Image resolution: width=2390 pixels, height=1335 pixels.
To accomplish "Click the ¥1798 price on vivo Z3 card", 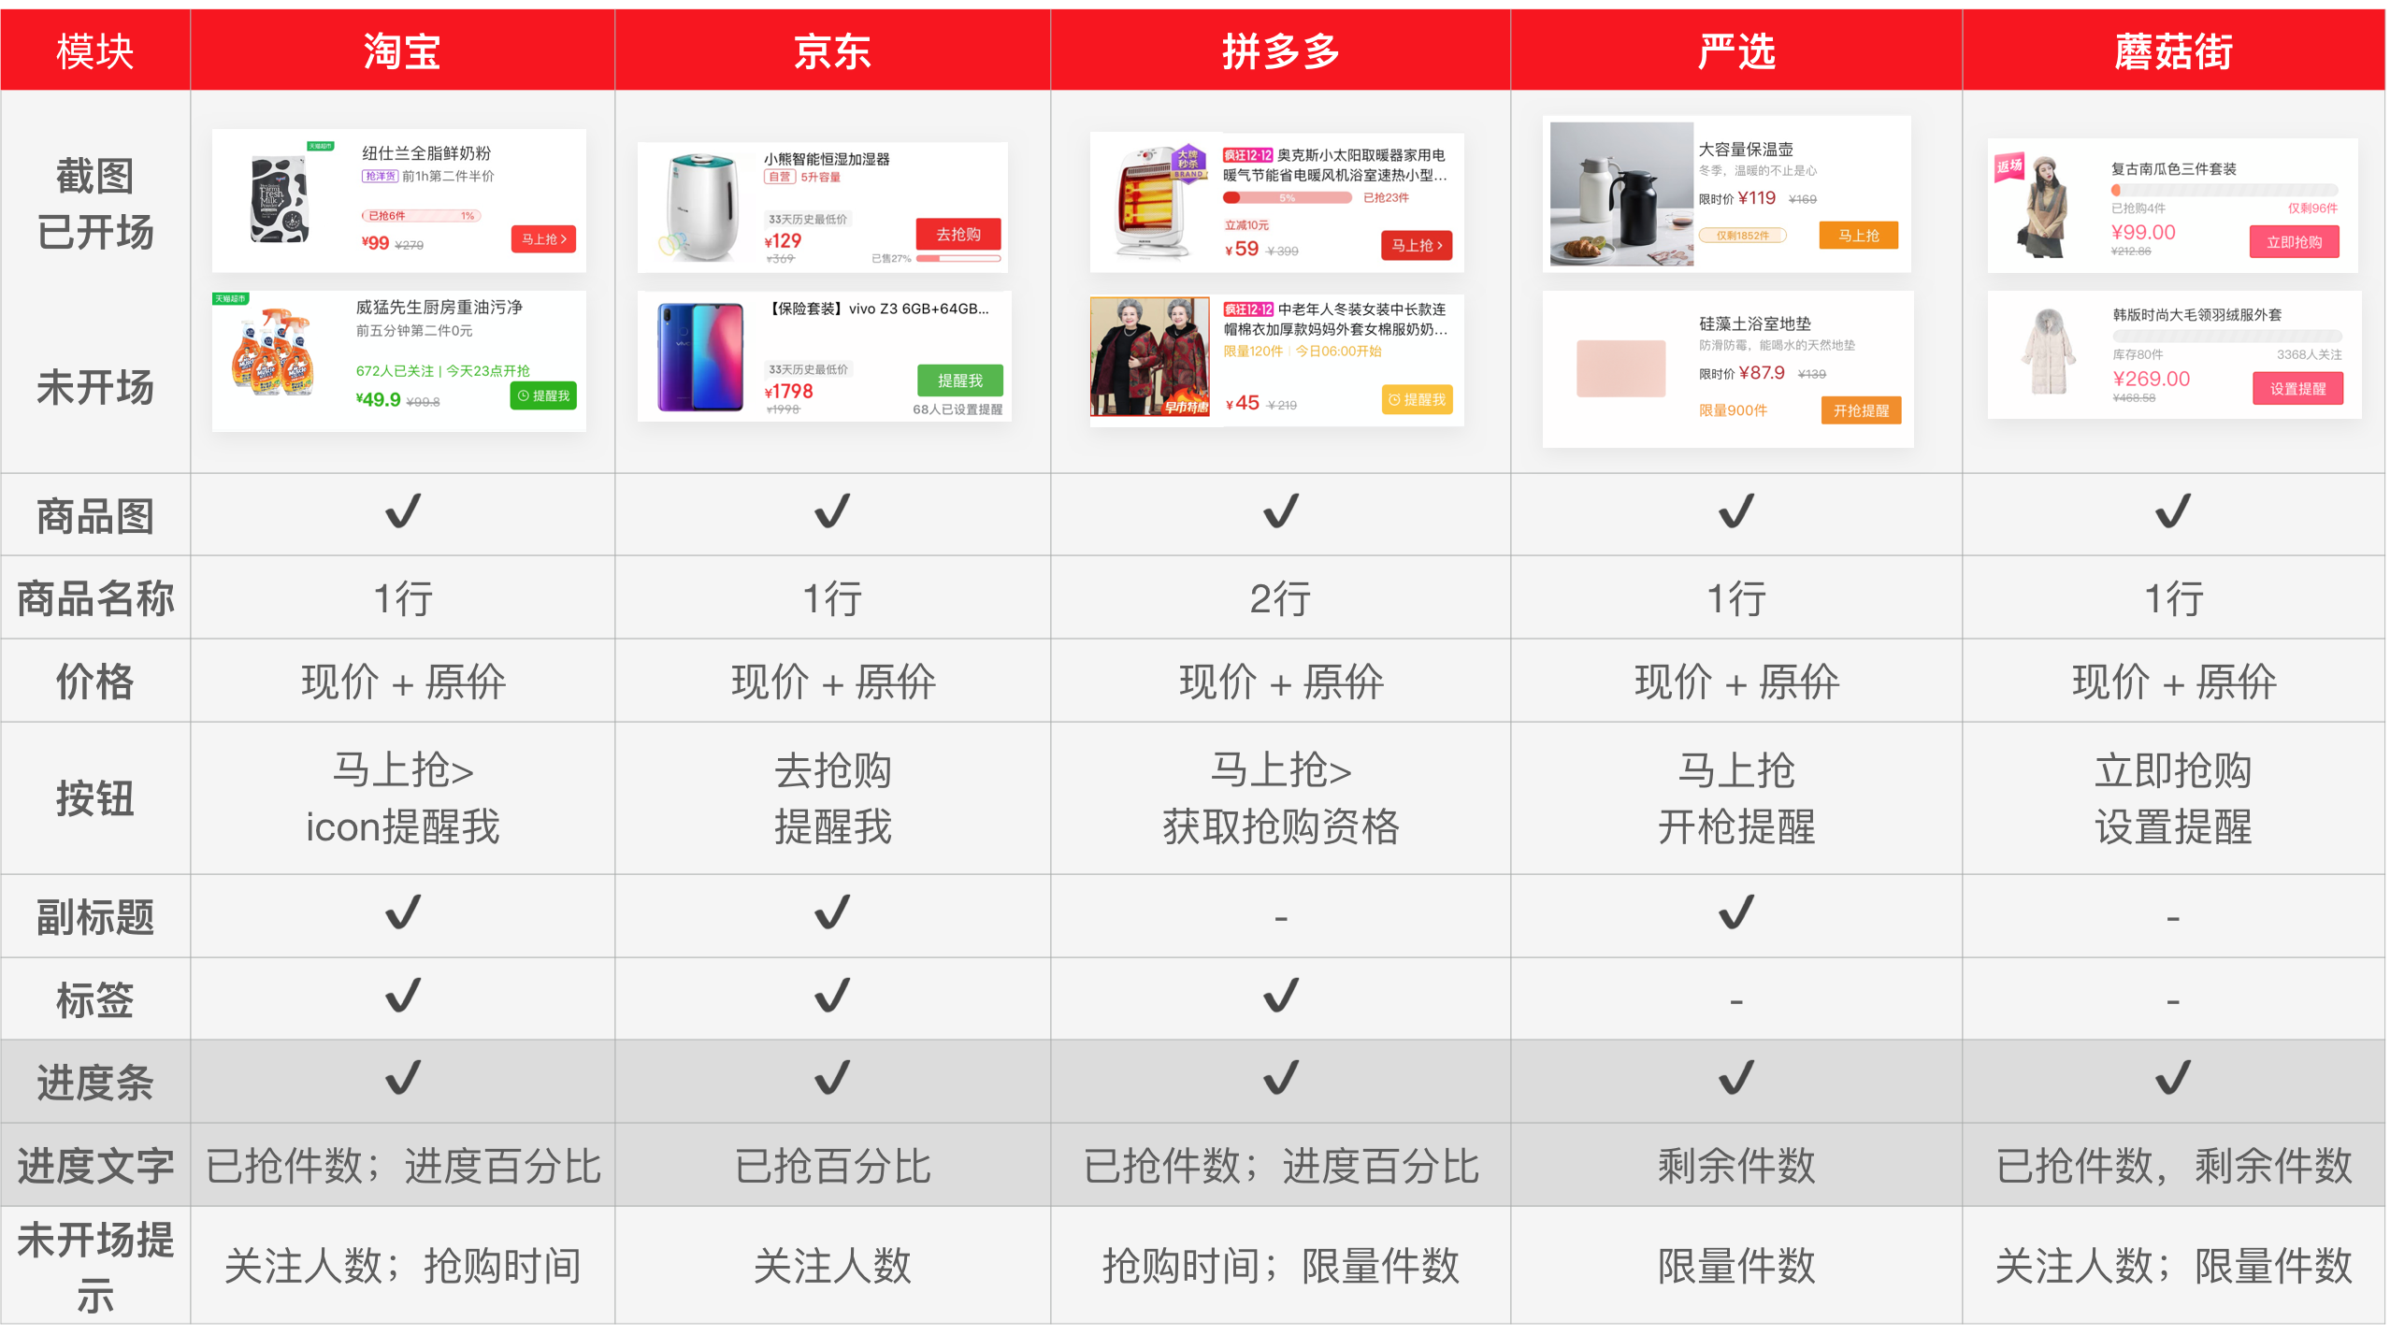I will [x=788, y=392].
